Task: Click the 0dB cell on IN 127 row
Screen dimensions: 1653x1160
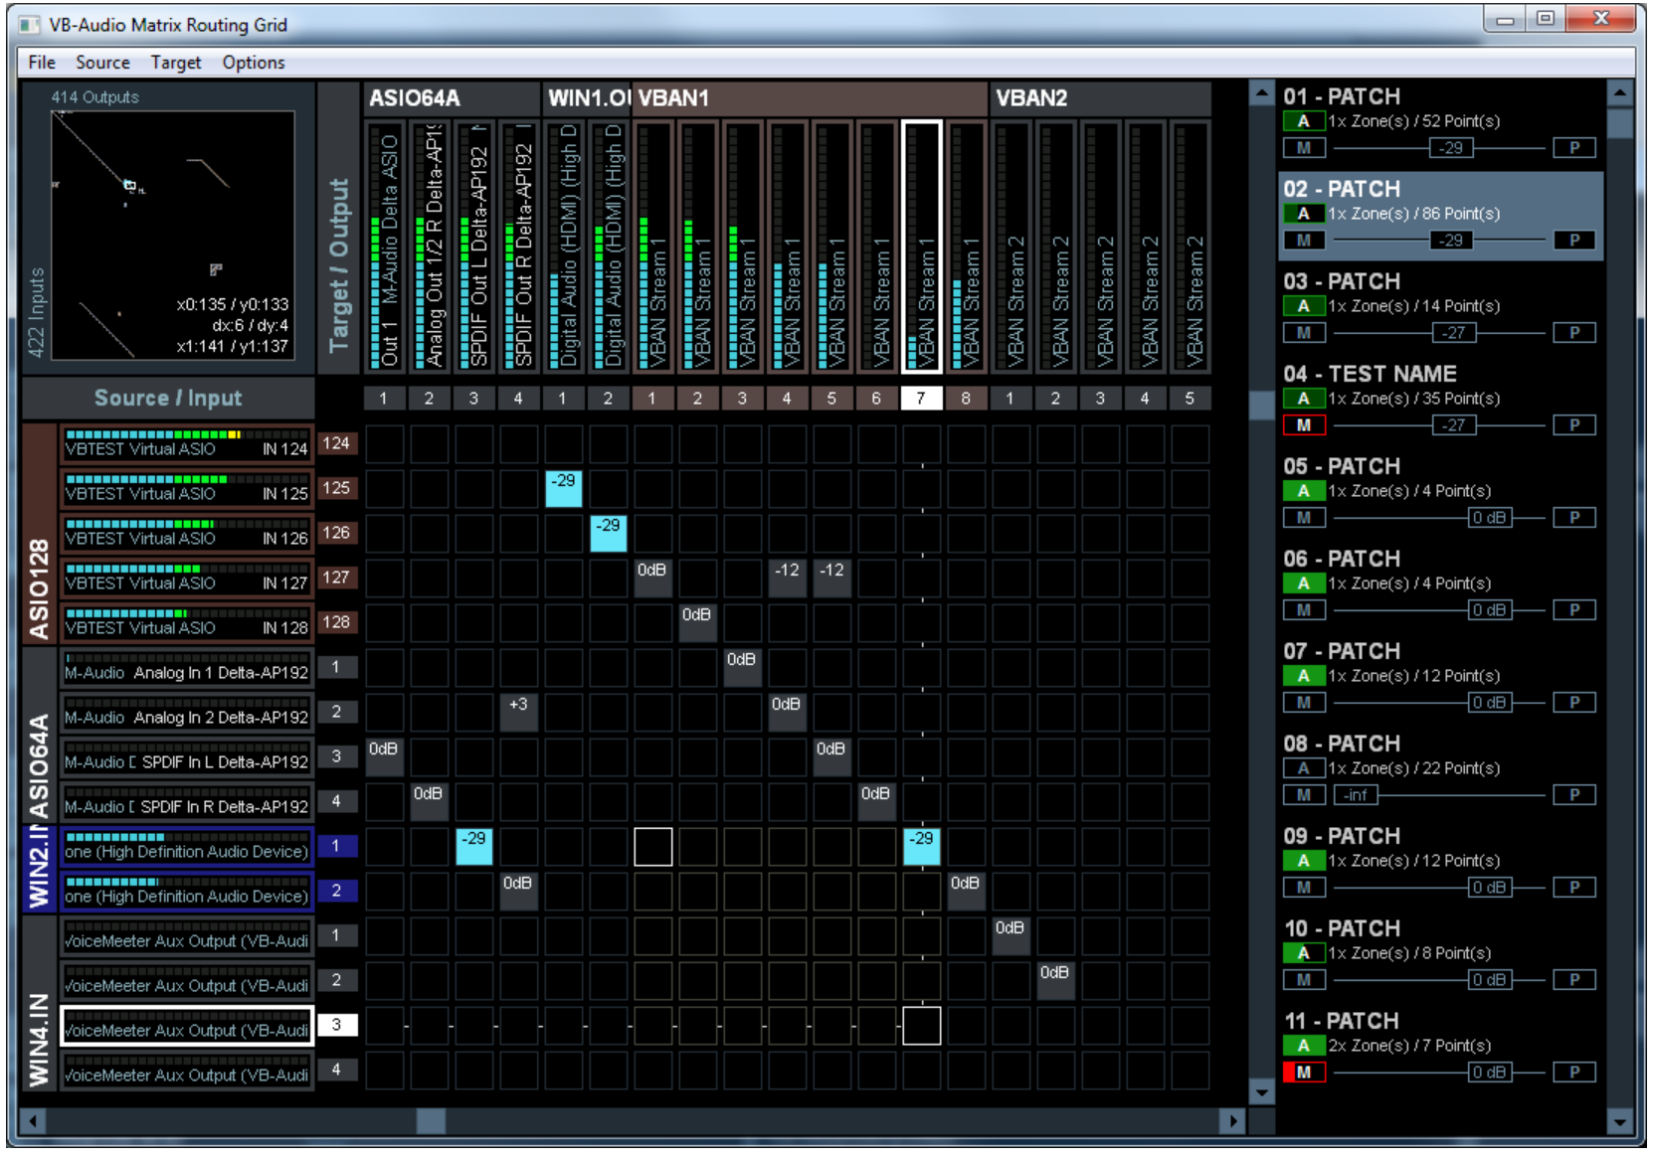Action: pyautogui.click(x=652, y=578)
